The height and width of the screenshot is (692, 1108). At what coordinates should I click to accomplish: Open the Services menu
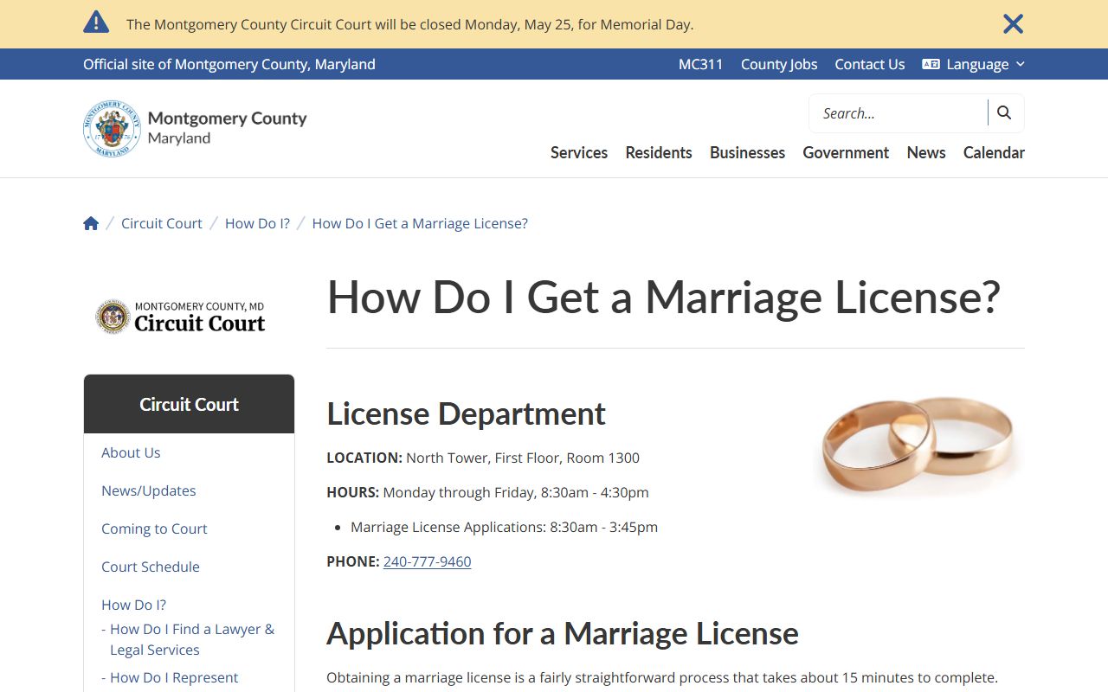[x=579, y=152]
